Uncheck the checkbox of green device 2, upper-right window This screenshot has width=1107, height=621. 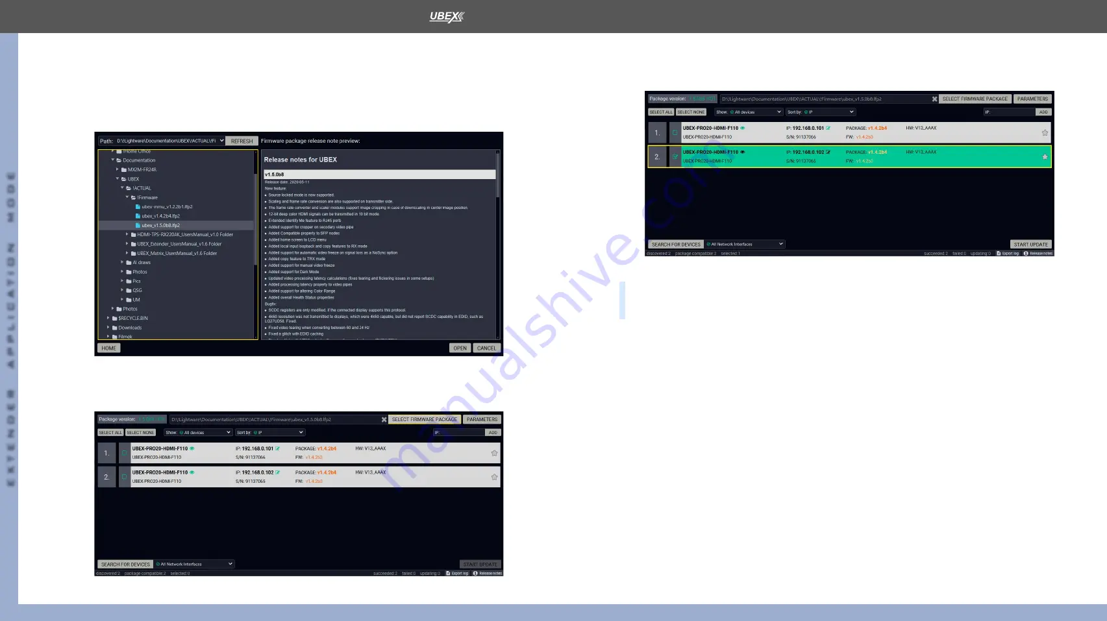(x=675, y=156)
